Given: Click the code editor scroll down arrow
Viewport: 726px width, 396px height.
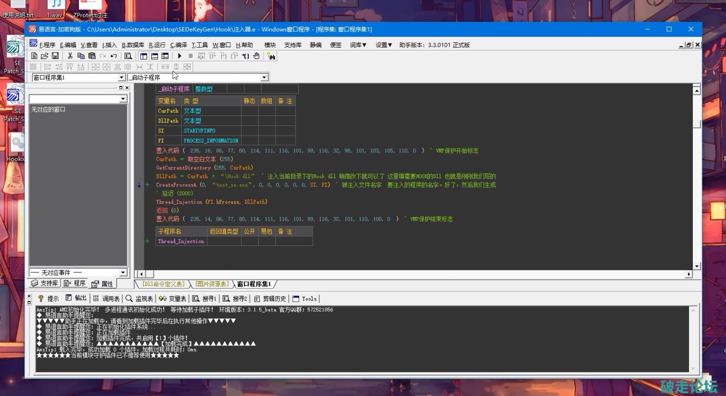Looking at the screenshot, I should click(x=697, y=266).
